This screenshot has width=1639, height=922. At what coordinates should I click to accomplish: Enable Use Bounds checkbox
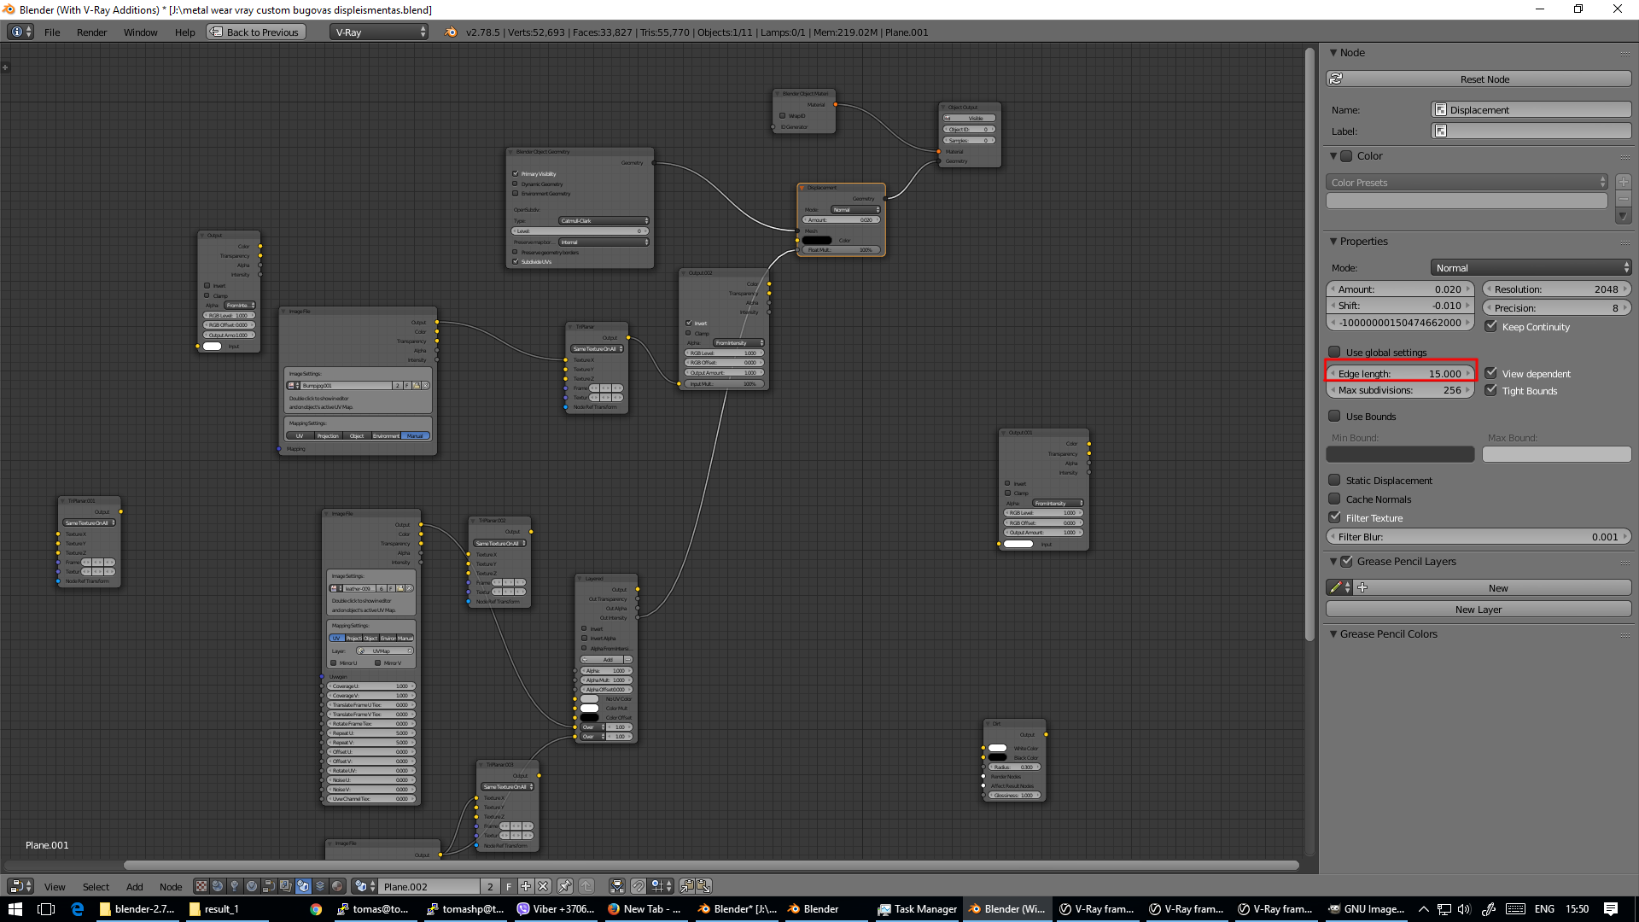point(1334,416)
